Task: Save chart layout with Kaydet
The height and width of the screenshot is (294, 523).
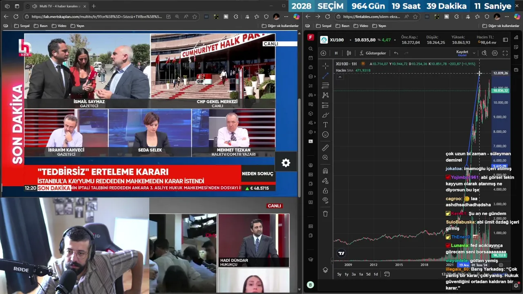Action: 462,53
